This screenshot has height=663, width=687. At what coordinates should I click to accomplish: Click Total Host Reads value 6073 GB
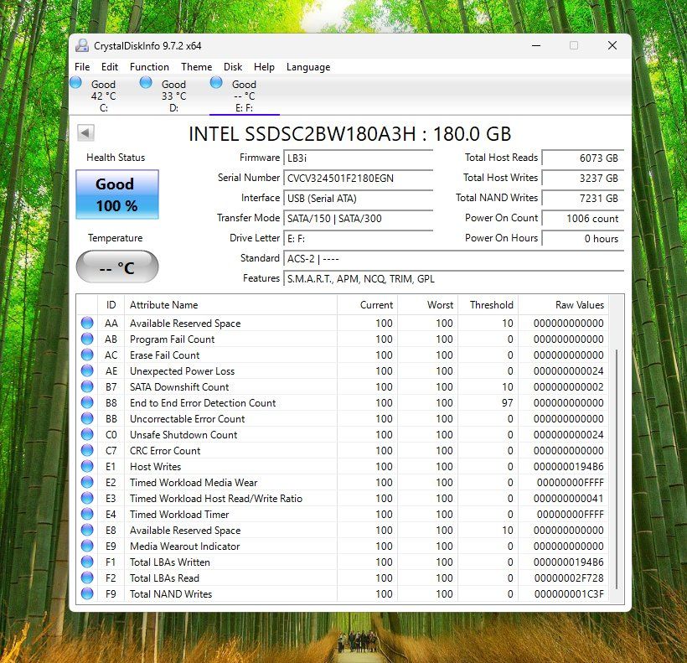coord(583,158)
